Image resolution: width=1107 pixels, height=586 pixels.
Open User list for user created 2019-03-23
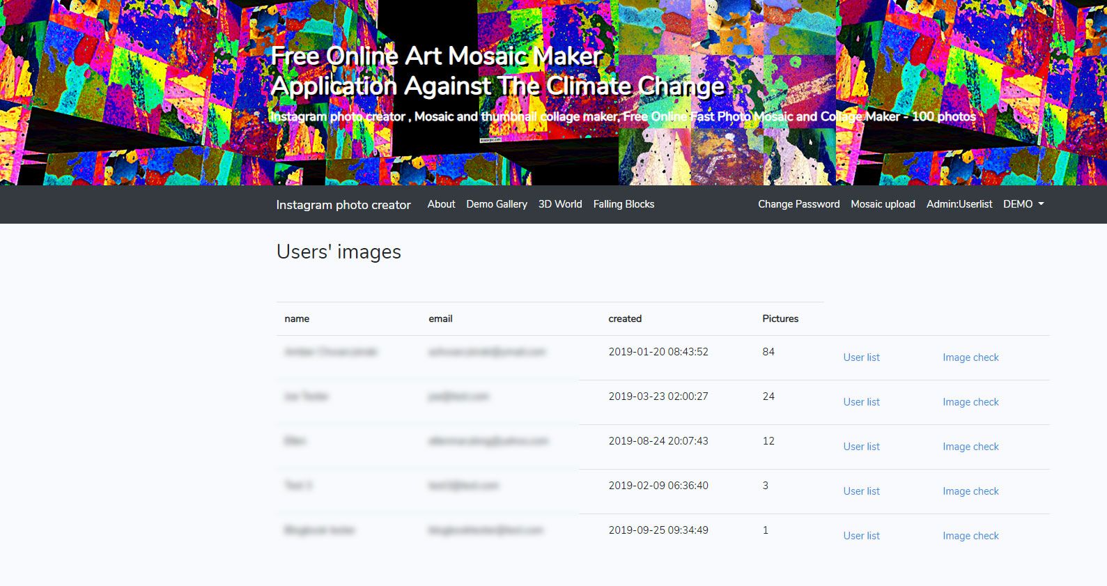click(861, 402)
